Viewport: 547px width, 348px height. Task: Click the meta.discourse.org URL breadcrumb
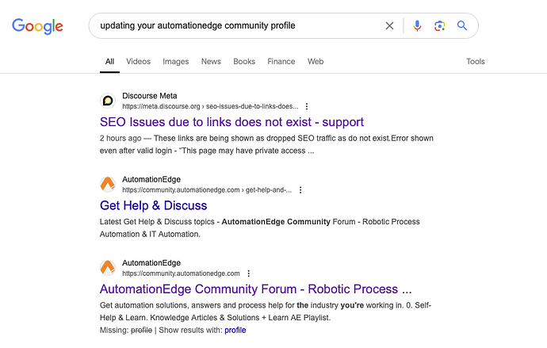[210, 106]
